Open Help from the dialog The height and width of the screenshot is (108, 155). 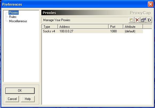(x=28, y=99)
